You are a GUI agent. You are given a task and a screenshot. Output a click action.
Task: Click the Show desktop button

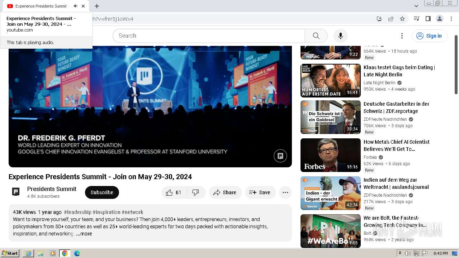[x=455, y=253]
